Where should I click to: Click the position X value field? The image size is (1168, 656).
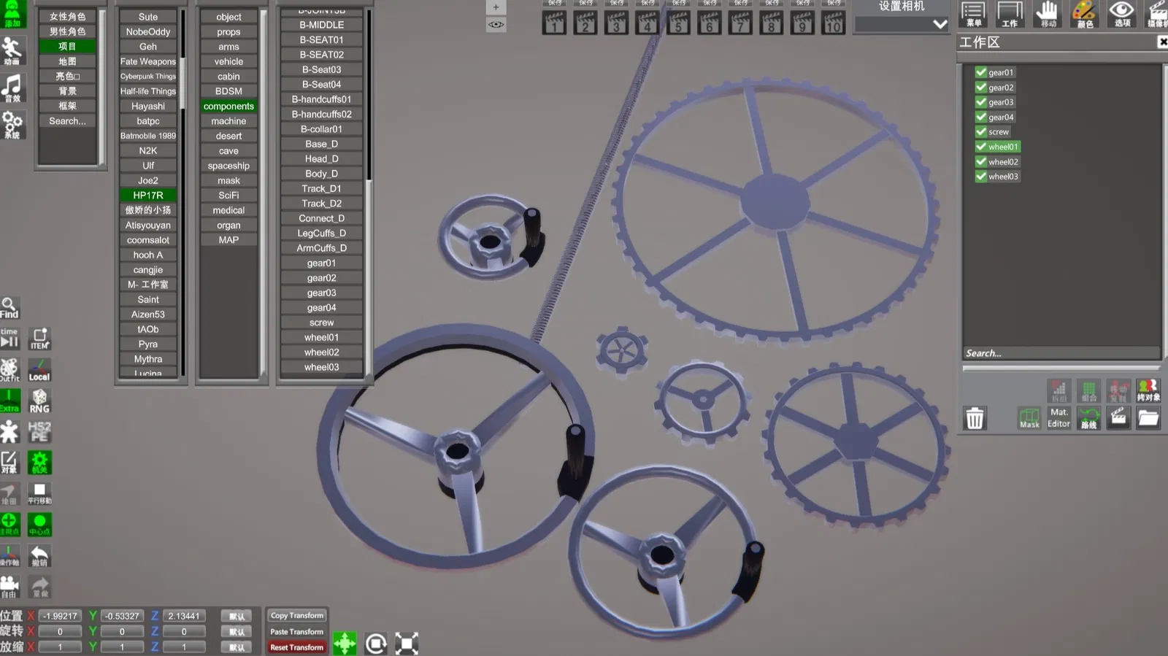tap(60, 616)
